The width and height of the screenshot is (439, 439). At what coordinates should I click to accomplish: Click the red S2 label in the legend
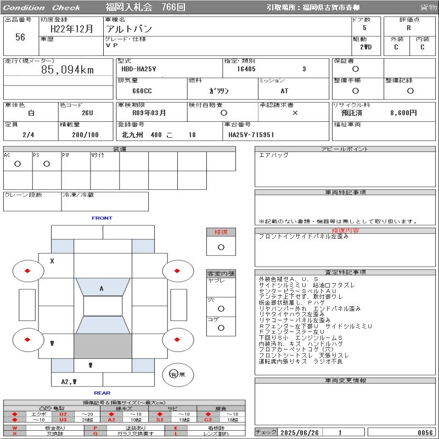(160, 420)
